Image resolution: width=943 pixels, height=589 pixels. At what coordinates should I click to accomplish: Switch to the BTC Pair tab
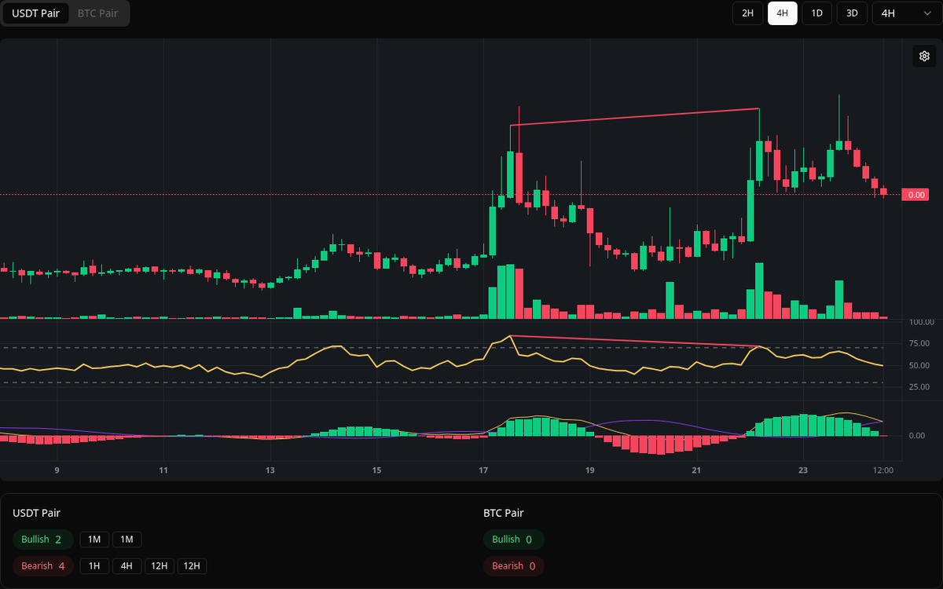[x=97, y=13]
